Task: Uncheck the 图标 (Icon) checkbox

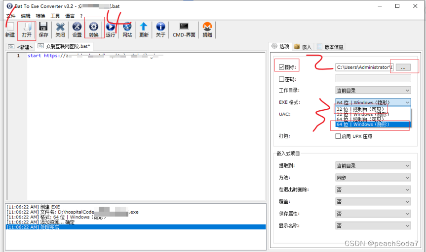Action: pos(281,67)
